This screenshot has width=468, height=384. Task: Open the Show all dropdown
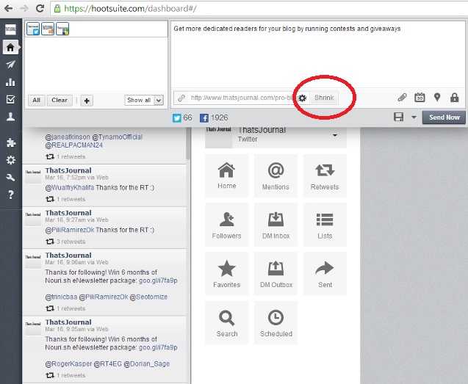click(144, 101)
